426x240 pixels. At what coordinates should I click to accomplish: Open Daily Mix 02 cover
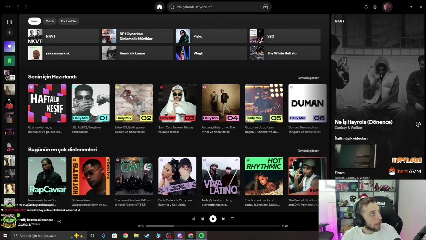pos(134,103)
